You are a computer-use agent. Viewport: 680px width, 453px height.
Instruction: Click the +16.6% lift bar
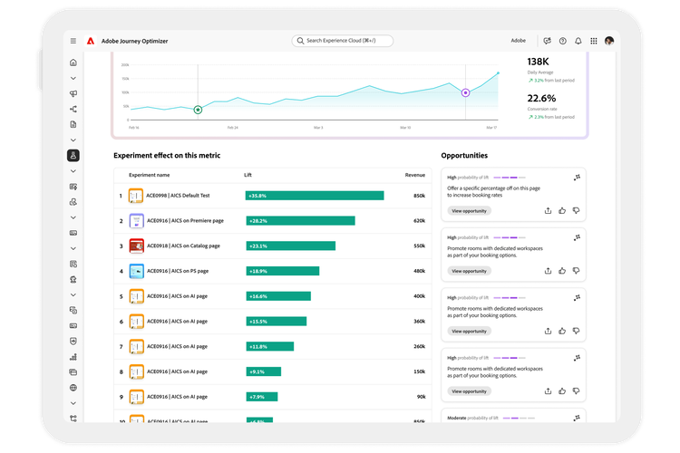pos(278,296)
